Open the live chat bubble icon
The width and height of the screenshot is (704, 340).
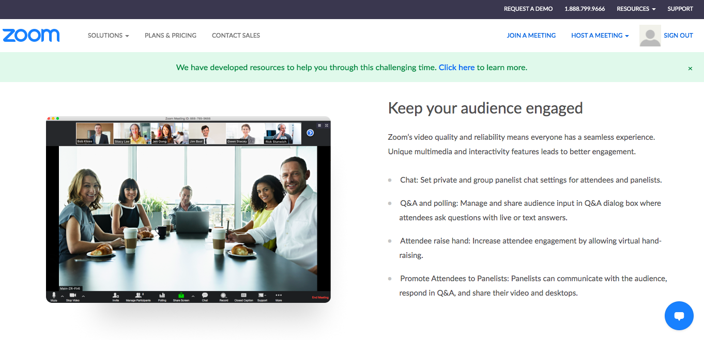679,316
